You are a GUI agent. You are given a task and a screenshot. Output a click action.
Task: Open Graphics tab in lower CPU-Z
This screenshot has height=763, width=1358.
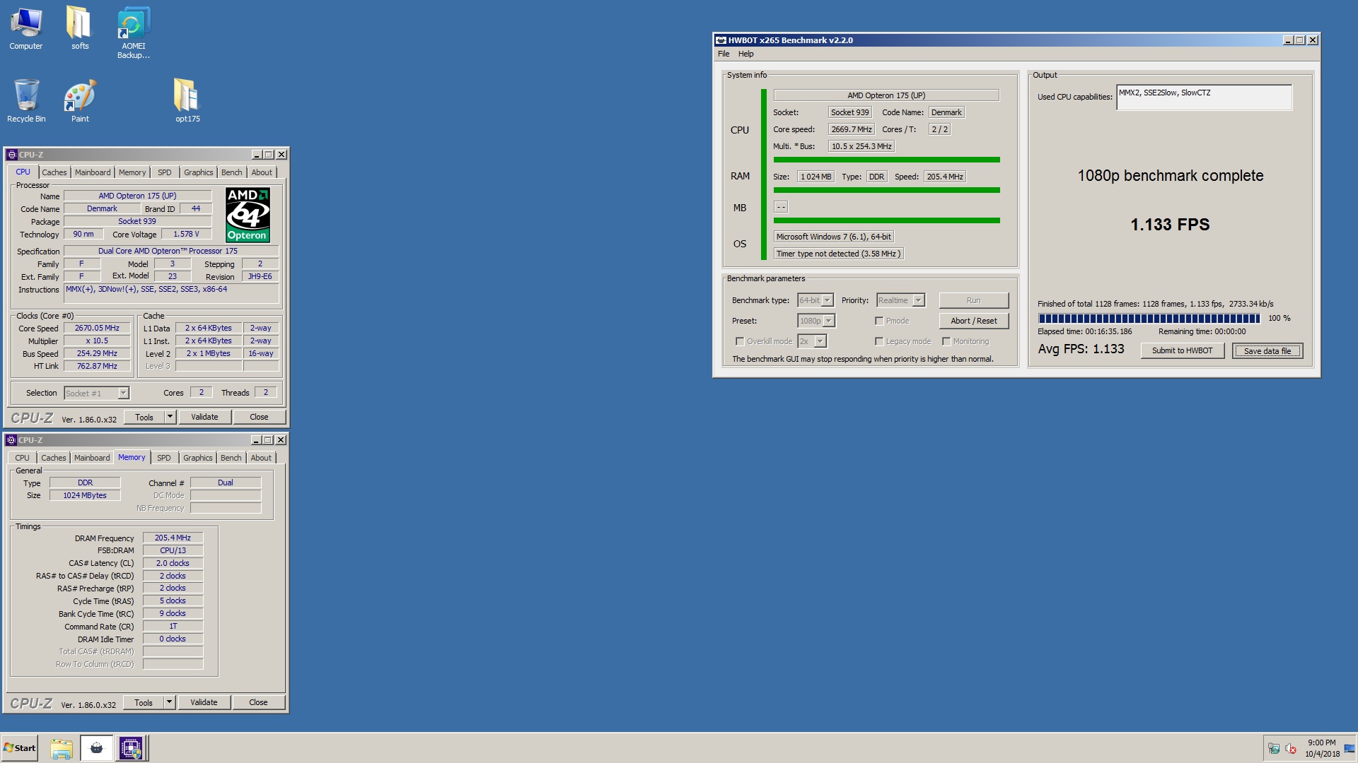pyautogui.click(x=198, y=458)
